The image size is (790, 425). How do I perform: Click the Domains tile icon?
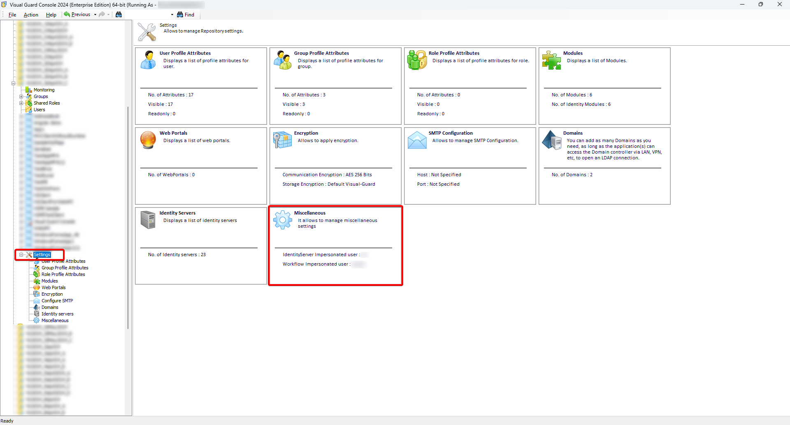click(x=551, y=140)
